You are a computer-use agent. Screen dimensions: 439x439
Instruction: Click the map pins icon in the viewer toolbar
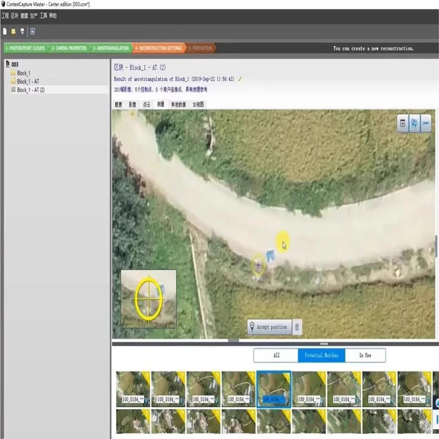(x=414, y=123)
